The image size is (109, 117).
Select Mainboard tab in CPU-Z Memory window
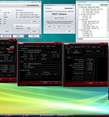click(77, 47)
